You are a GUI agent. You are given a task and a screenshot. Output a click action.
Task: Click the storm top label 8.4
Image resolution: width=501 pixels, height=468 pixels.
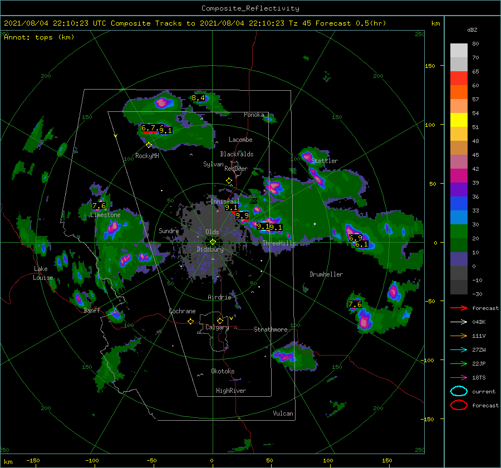(198, 98)
